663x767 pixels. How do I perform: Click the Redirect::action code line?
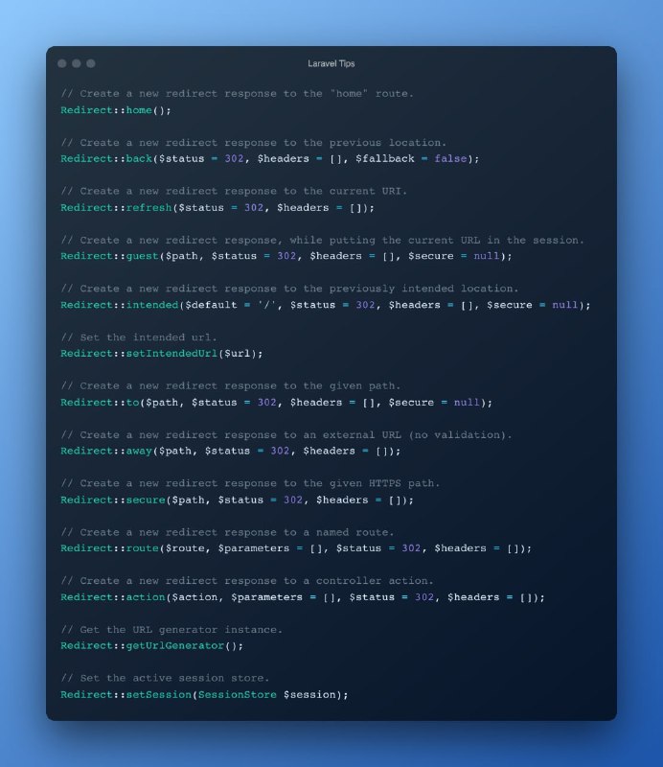coord(303,596)
